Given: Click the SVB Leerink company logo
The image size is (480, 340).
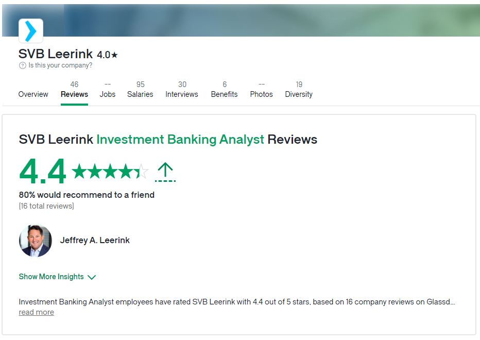Looking at the screenshot, I should coord(31,31).
